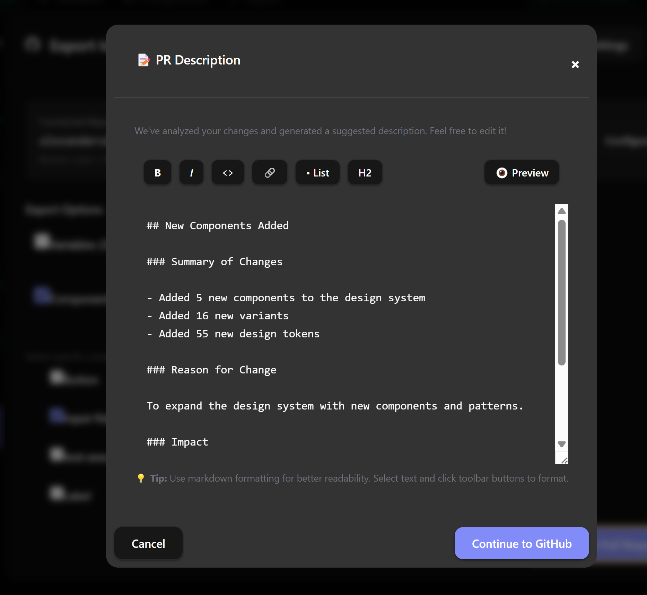Click the "### Impact" line in the editor
Viewport: 647px width, 595px height.
[x=177, y=442]
